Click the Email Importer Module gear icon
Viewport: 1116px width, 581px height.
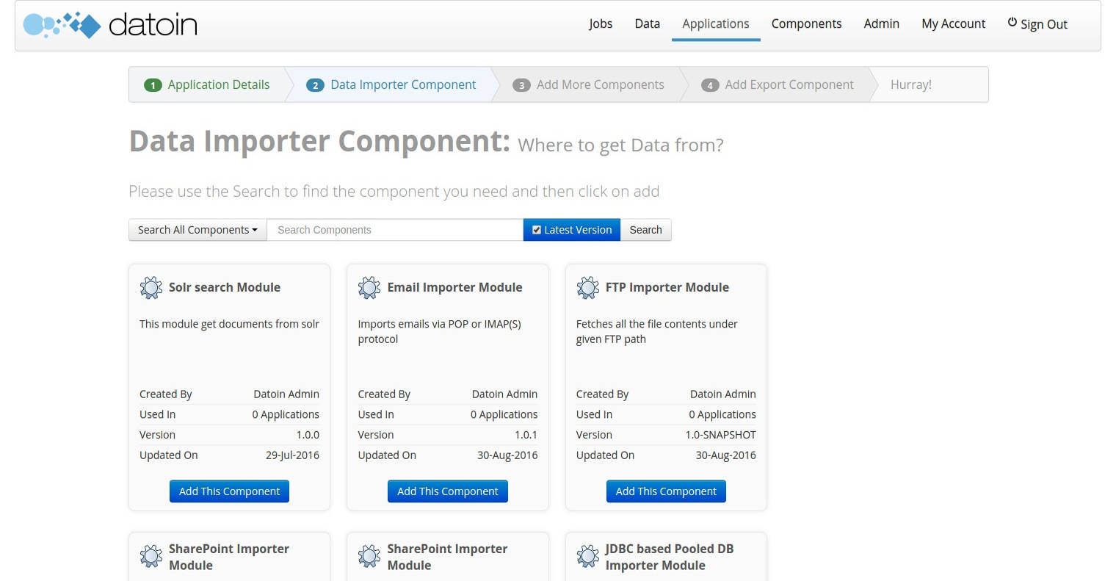[369, 288]
